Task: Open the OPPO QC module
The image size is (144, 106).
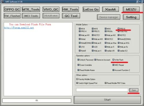Action: click(12, 9)
